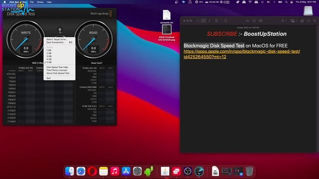Open the disk image document in Dock

point(215,171)
